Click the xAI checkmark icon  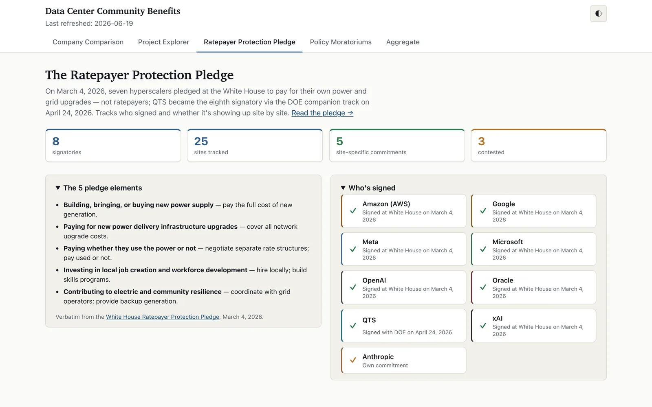[483, 326]
